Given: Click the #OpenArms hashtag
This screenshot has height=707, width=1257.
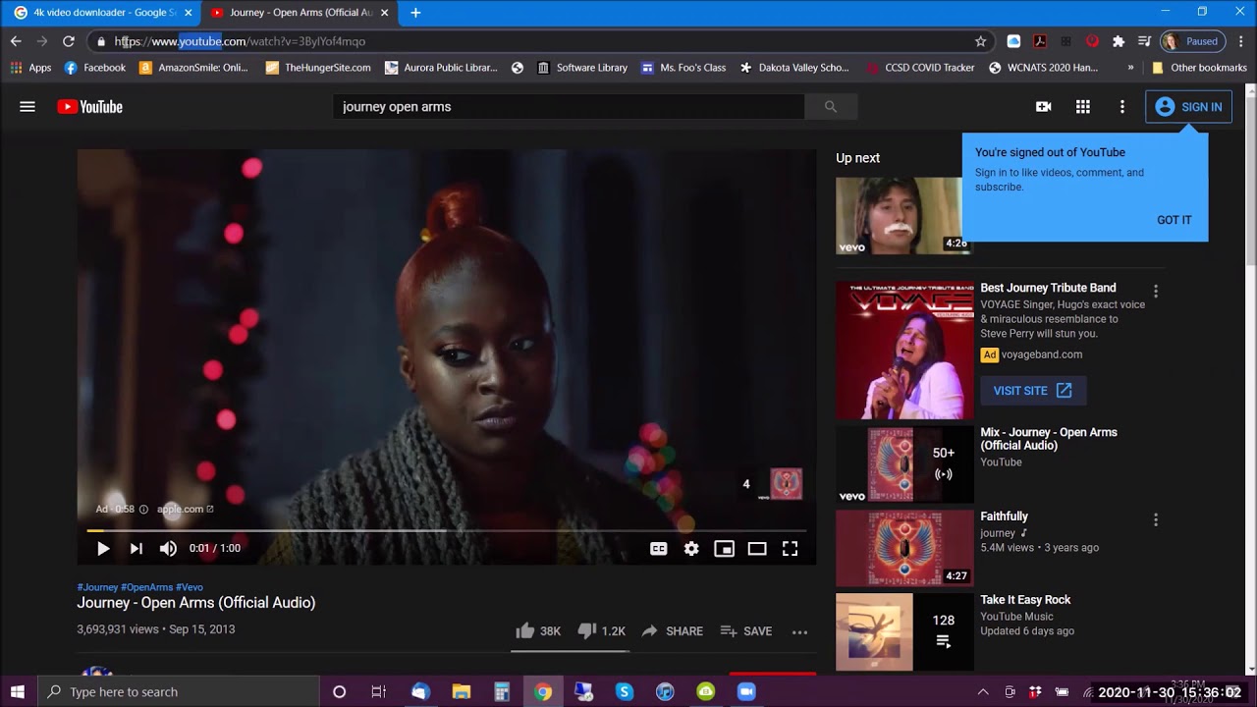Looking at the screenshot, I should point(146,587).
